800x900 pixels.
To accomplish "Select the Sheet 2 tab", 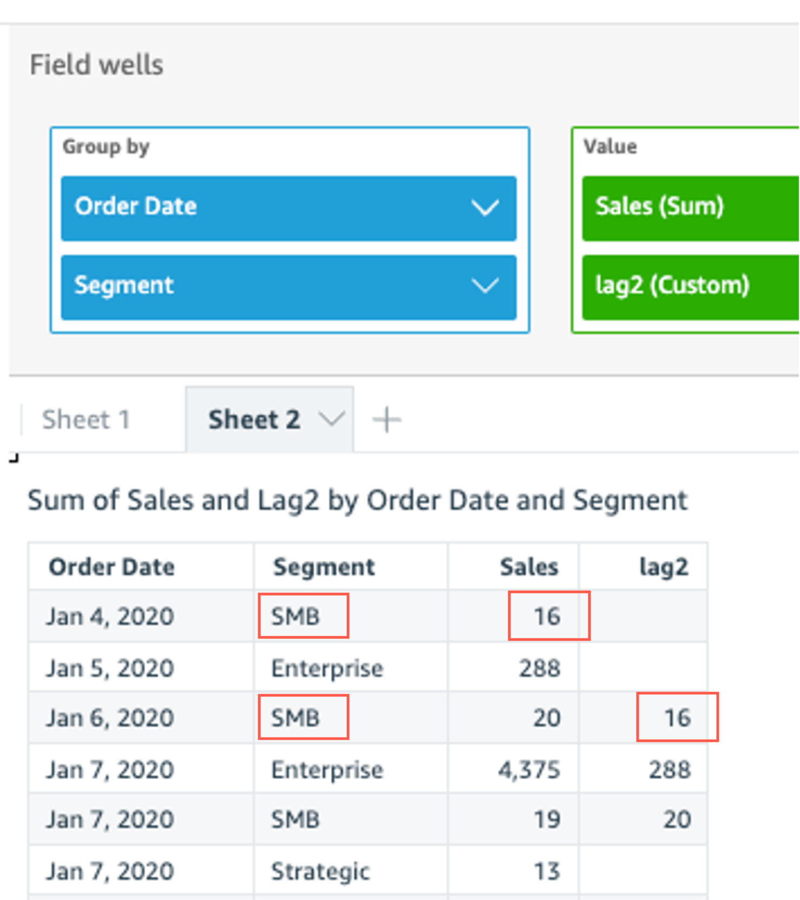I will [254, 420].
